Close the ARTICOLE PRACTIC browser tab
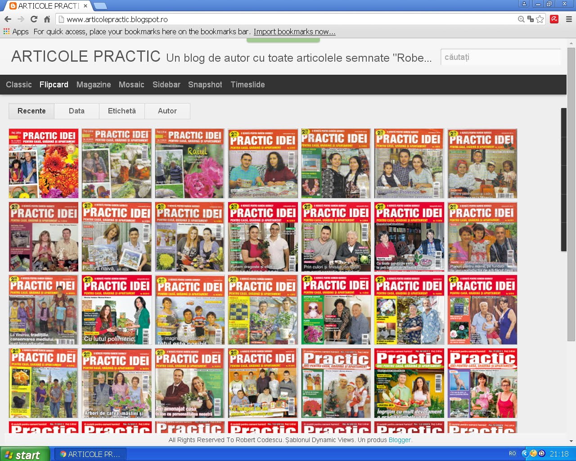Viewport: 576px width, 461px height. tap(85, 6)
